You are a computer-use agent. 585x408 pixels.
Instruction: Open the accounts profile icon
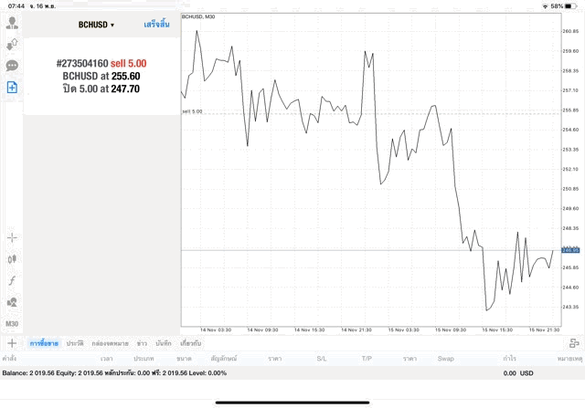tap(12, 22)
